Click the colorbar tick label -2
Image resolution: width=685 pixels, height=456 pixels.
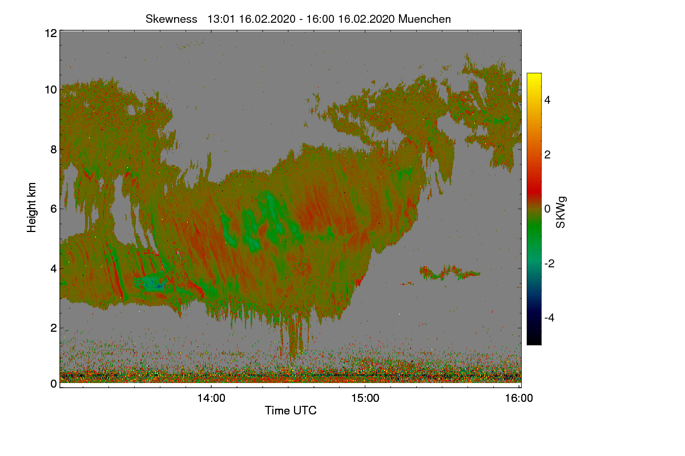(x=549, y=263)
